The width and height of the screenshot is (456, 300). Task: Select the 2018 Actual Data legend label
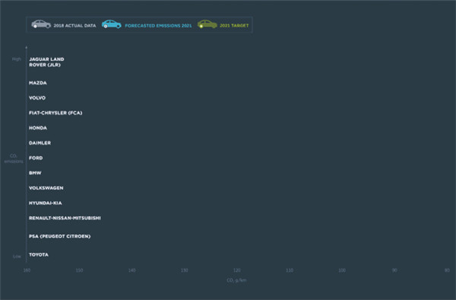click(x=74, y=26)
